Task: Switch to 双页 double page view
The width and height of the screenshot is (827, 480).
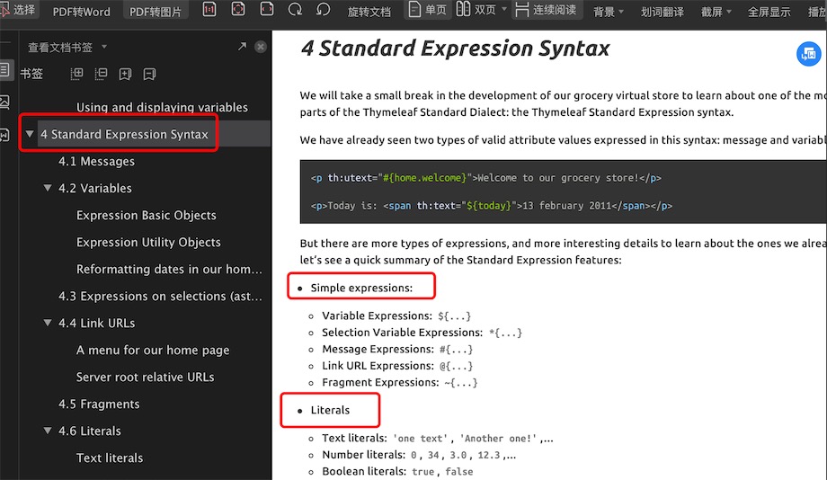Action: pyautogui.click(x=476, y=9)
